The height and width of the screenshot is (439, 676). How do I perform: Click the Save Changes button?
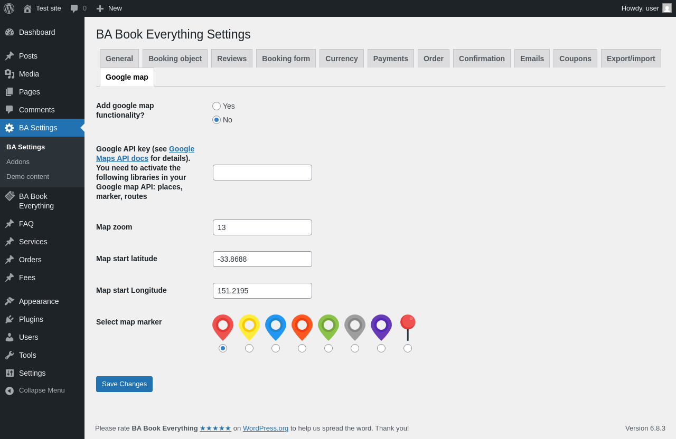[x=124, y=384]
